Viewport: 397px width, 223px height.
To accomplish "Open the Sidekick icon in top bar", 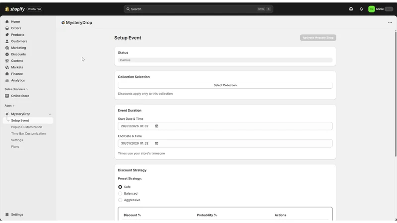I will tap(351, 9).
